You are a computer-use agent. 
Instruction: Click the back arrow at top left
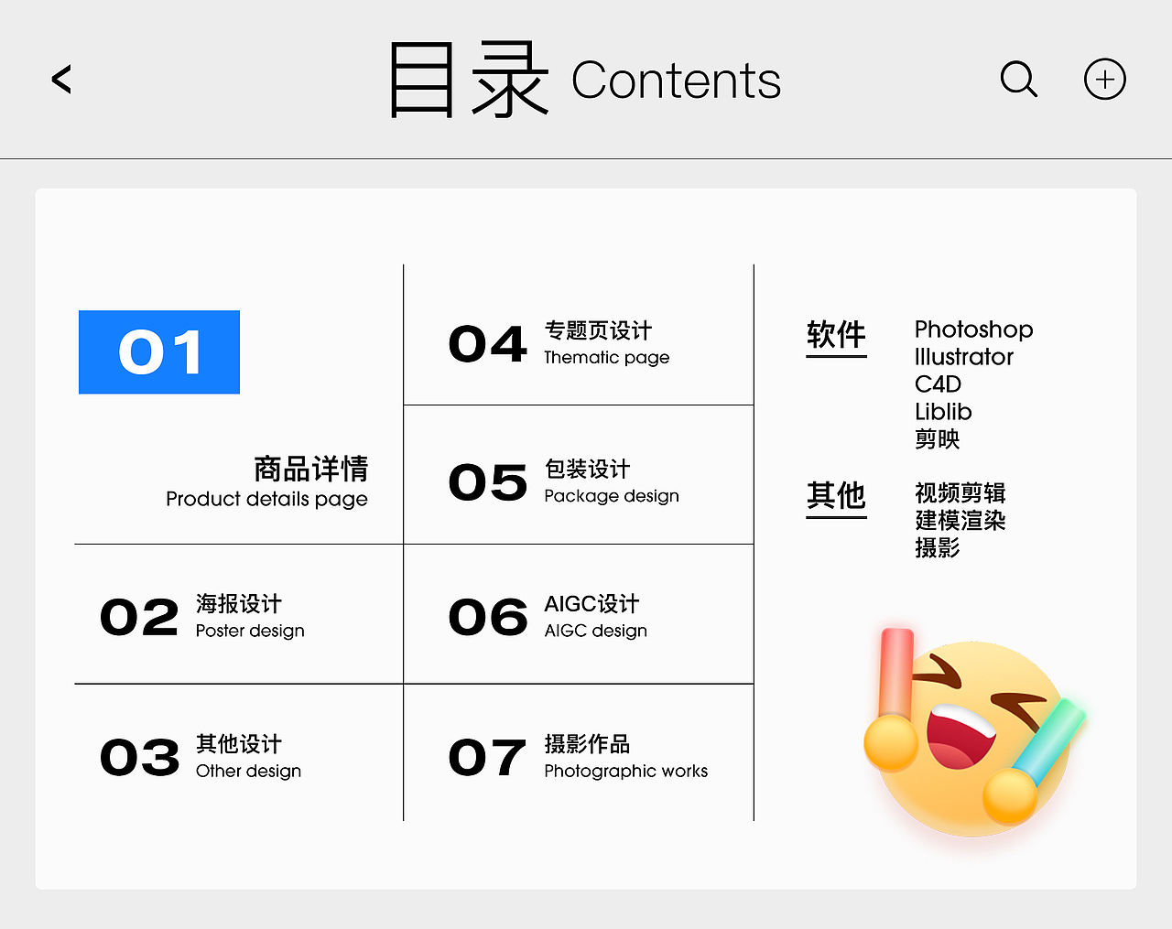60,80
